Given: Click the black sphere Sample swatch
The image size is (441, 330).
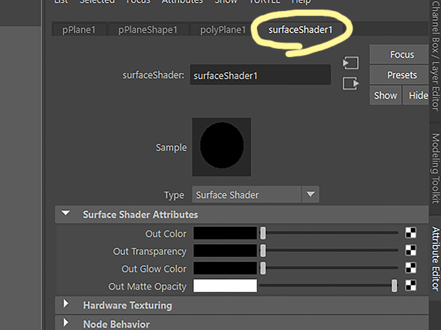Looking at the screenshot, I should tap(222, 147).
